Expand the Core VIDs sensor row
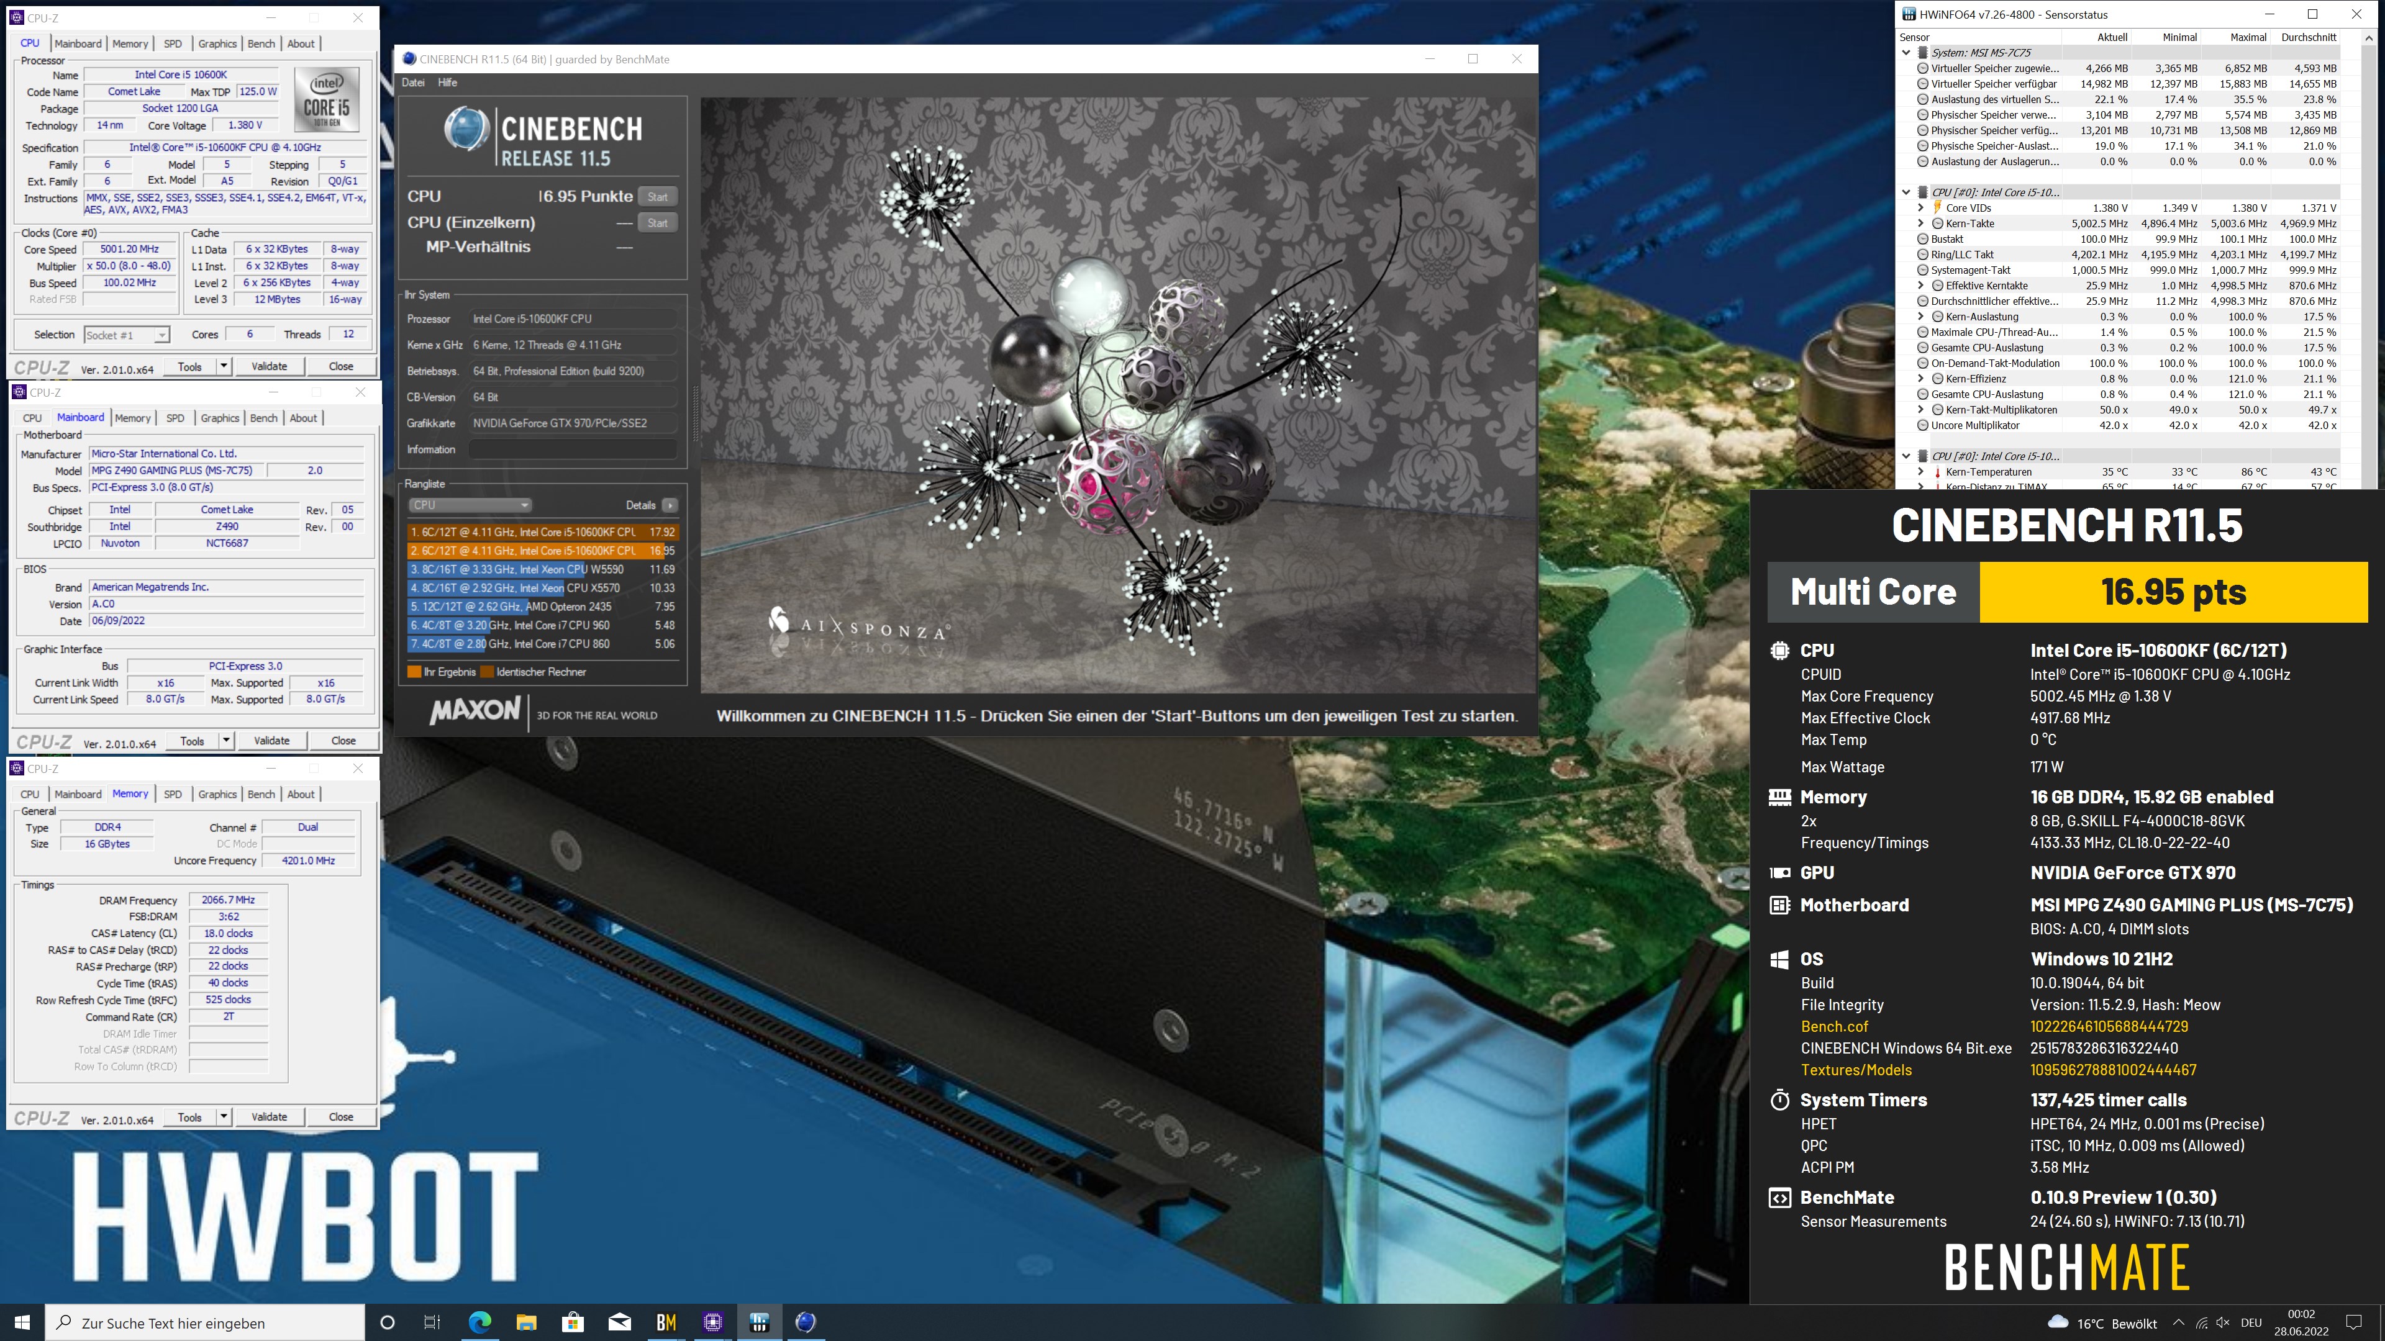 (1921, 207)
